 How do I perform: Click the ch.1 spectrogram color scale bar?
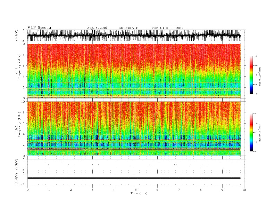251,75
